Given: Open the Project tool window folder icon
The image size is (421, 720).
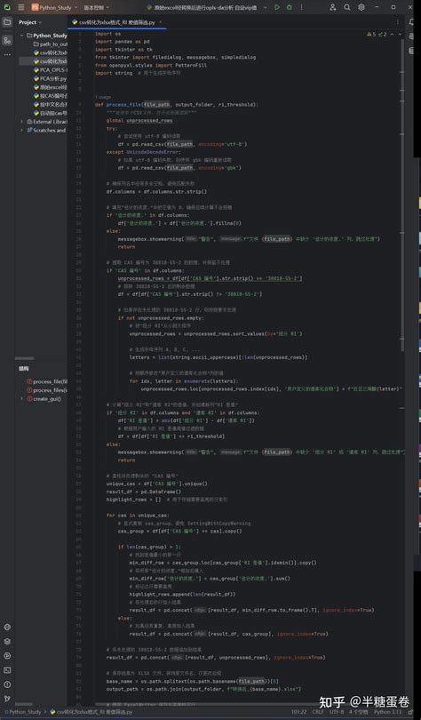Looking at the screenshot, I should click(7, 22).
